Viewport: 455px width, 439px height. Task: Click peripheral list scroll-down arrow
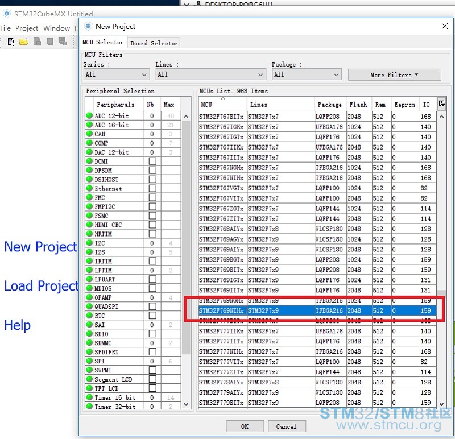(x=186, y=404)
